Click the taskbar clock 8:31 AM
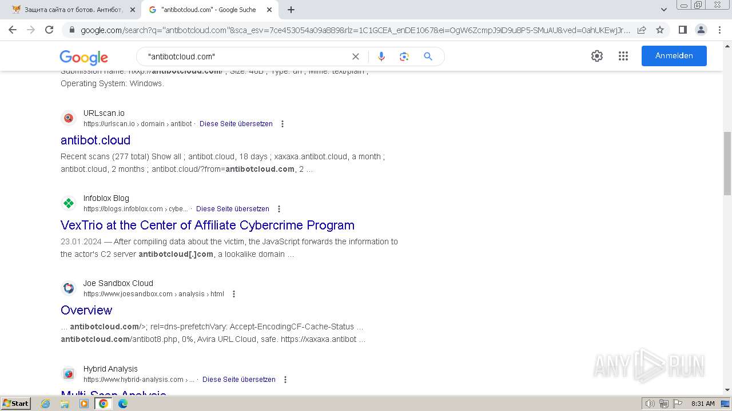732x411 pixels. pos(703,404)
